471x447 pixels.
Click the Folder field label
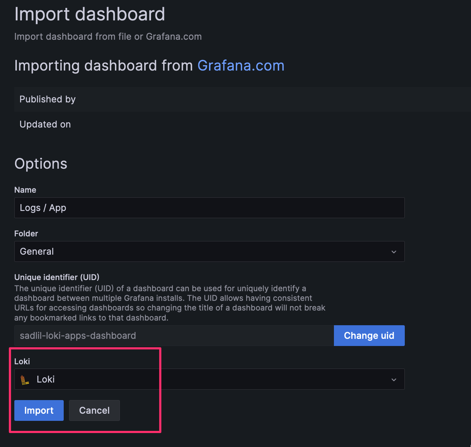coord(26,234)
